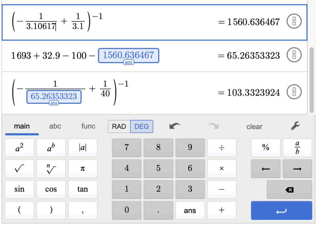Open the wrench settings menu
The width and height of the screenshot is (319, 230).
pos(295,126)
